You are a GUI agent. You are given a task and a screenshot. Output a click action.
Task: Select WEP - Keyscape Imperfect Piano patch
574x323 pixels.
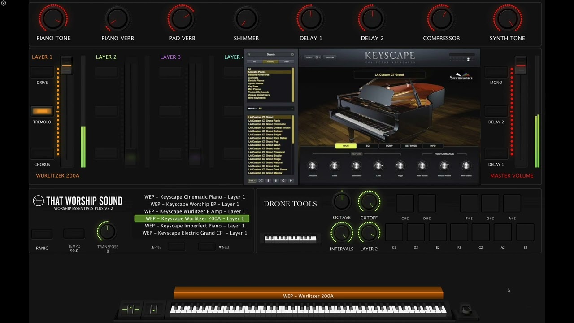pyautogui.click(x=195, y=226)
